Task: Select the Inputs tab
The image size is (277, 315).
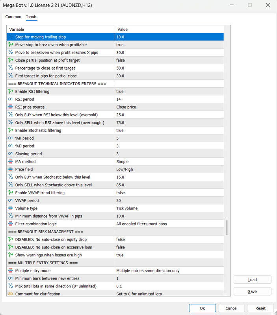Action: [32, 17]
